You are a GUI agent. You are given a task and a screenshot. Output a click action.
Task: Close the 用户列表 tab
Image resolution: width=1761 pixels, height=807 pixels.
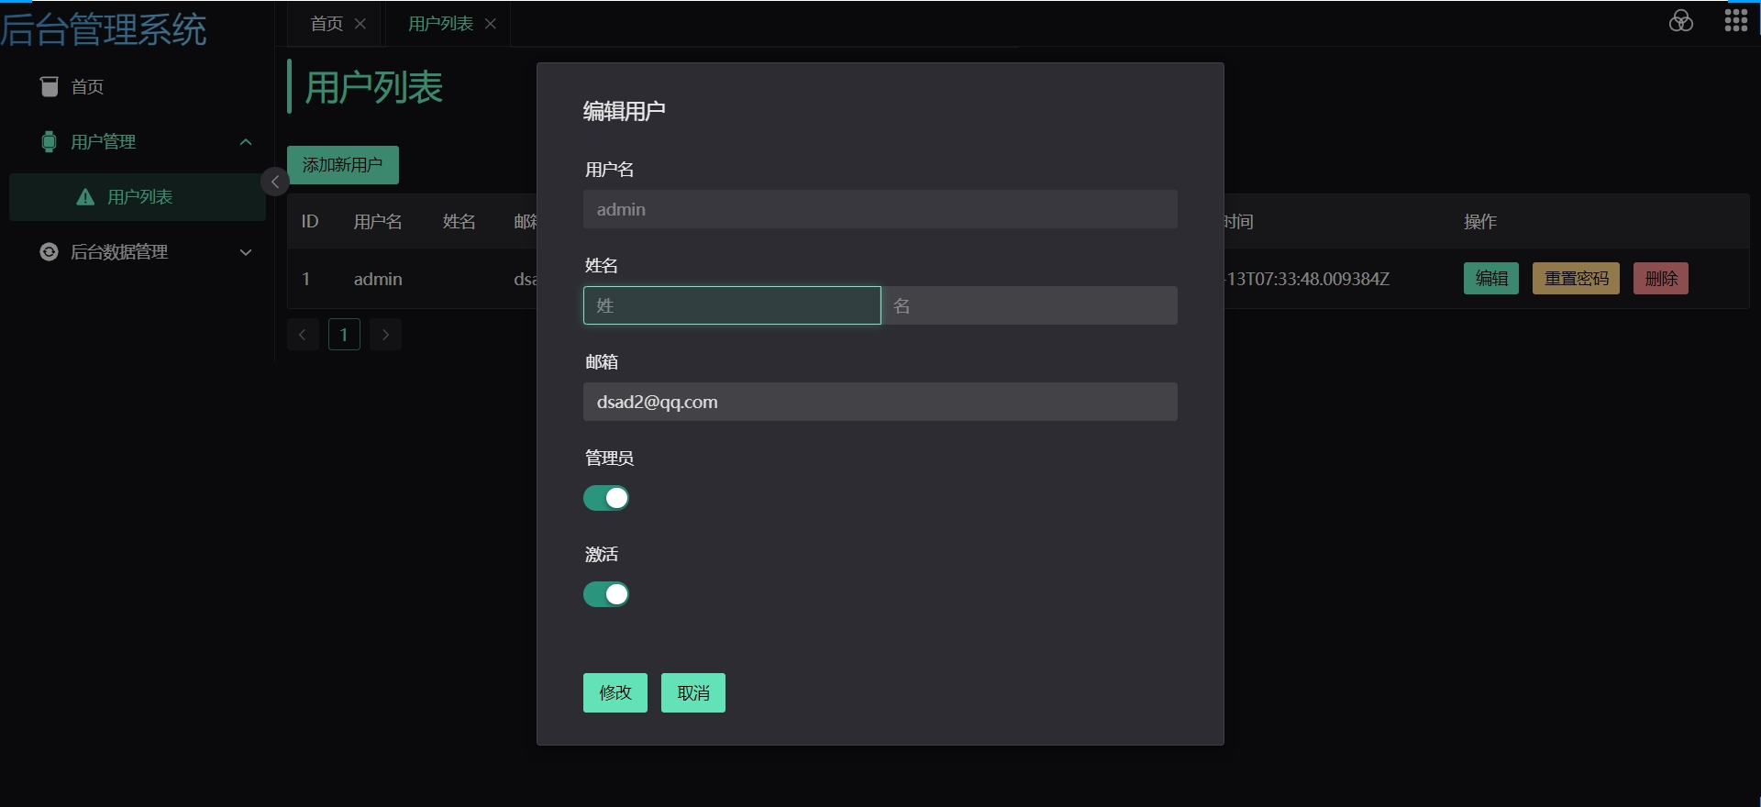click(x=491, y=24)
